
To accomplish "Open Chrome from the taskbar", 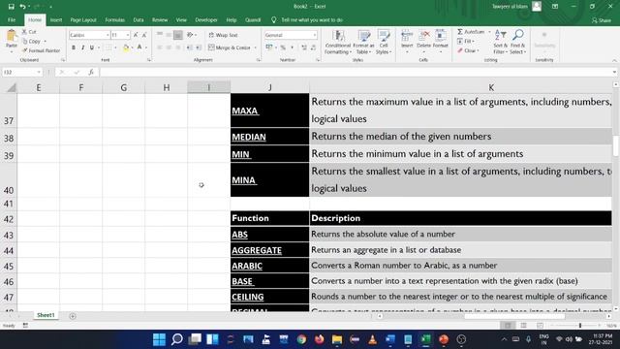I will tap(301, 339).
